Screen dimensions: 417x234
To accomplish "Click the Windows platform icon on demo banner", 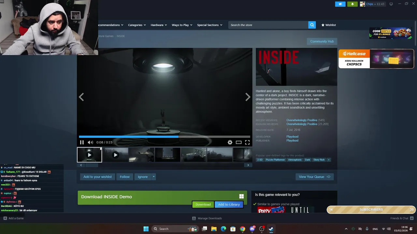I will [x=241, y=196].
